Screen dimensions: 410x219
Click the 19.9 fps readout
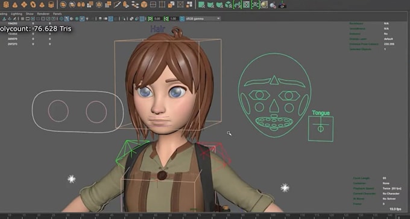point(395,209)
